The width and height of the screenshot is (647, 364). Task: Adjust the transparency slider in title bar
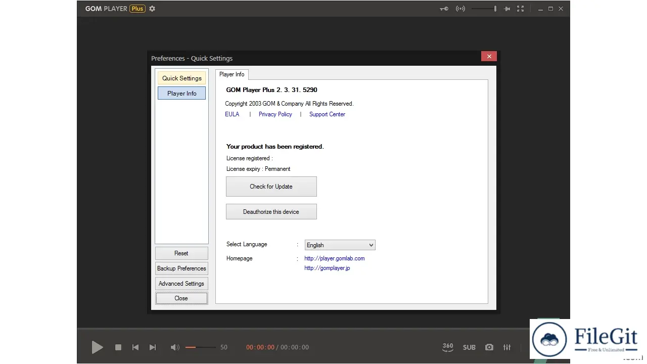(x=484, y=9)
